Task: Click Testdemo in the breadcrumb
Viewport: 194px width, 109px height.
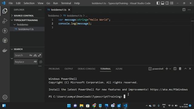Action: click(x=53, y=16)
